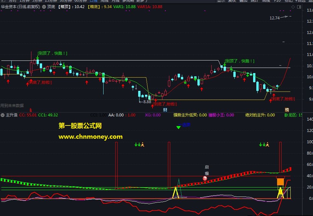
Task: Click the 强势主升低买: 0.00 value
Action: tap(190, 115)
